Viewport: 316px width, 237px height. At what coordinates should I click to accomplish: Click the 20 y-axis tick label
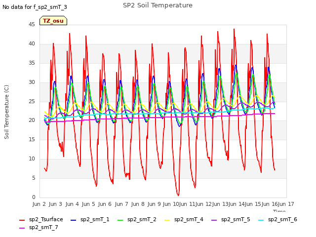[32, 120]
